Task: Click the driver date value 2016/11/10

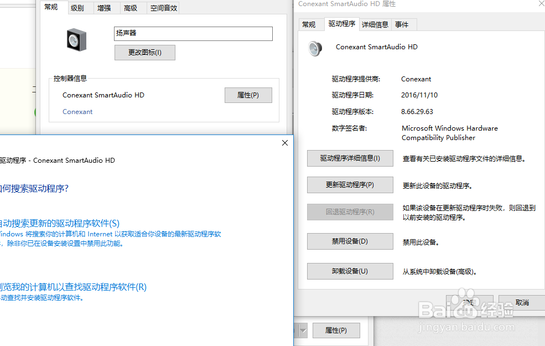Action: 419,95
